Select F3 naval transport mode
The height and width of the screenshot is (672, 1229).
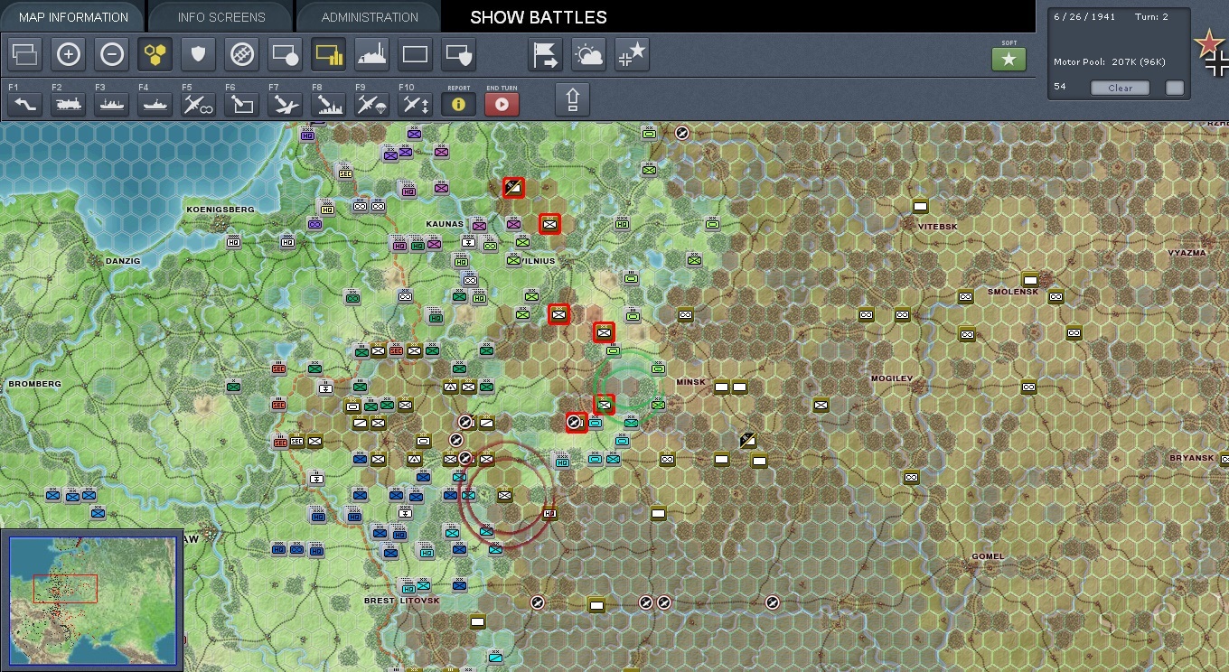111,104
